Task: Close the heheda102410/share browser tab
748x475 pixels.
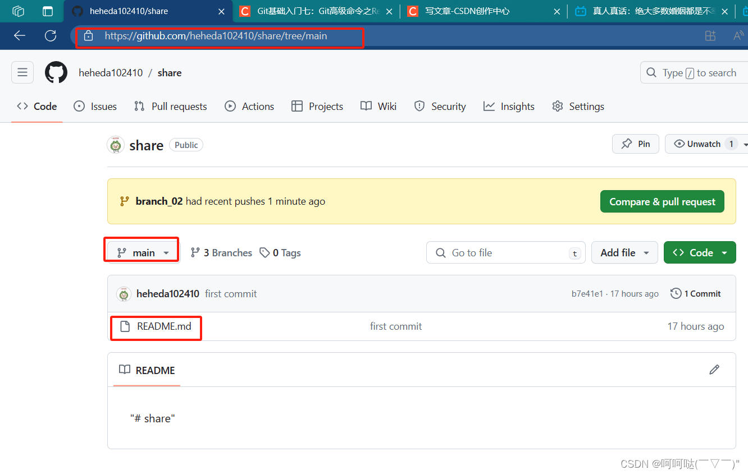Action: (221, 11)
